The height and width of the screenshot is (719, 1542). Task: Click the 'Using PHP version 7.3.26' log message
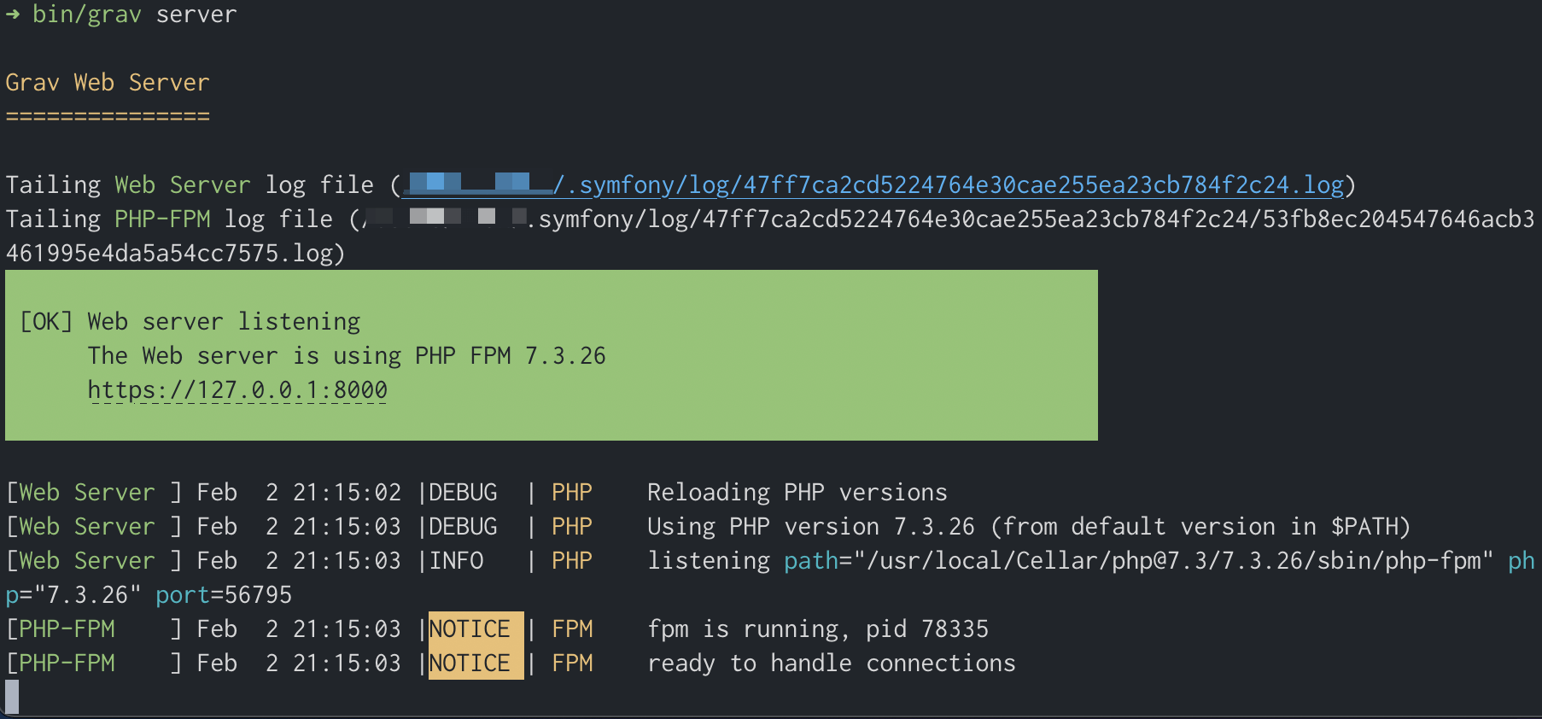click(811, 527)
